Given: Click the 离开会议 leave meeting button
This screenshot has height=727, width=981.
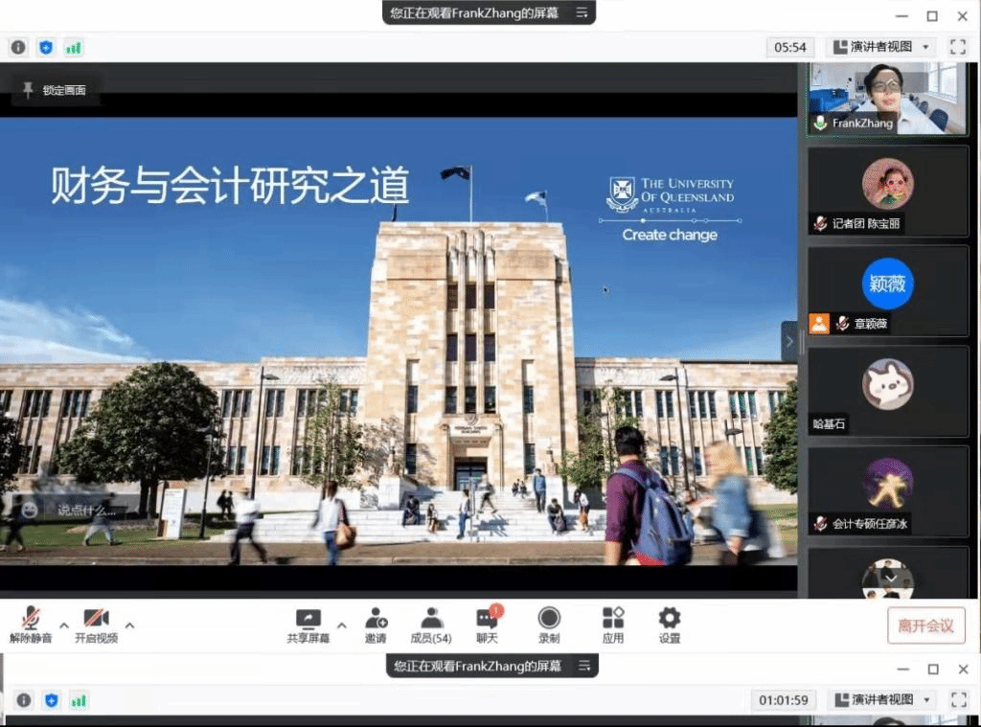Looking at the screenshot, I should coord(925,626).
